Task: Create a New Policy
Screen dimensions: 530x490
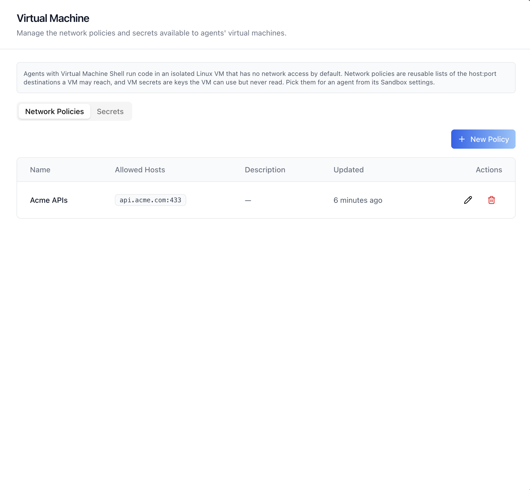Action: click(483, 139)
